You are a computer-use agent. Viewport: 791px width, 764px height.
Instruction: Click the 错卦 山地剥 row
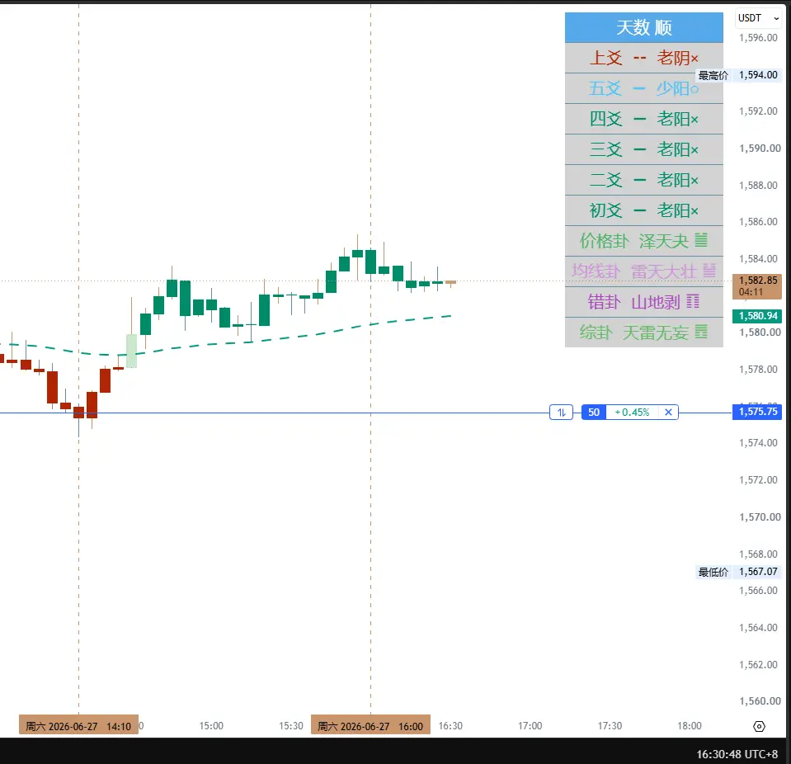(643, 302)
